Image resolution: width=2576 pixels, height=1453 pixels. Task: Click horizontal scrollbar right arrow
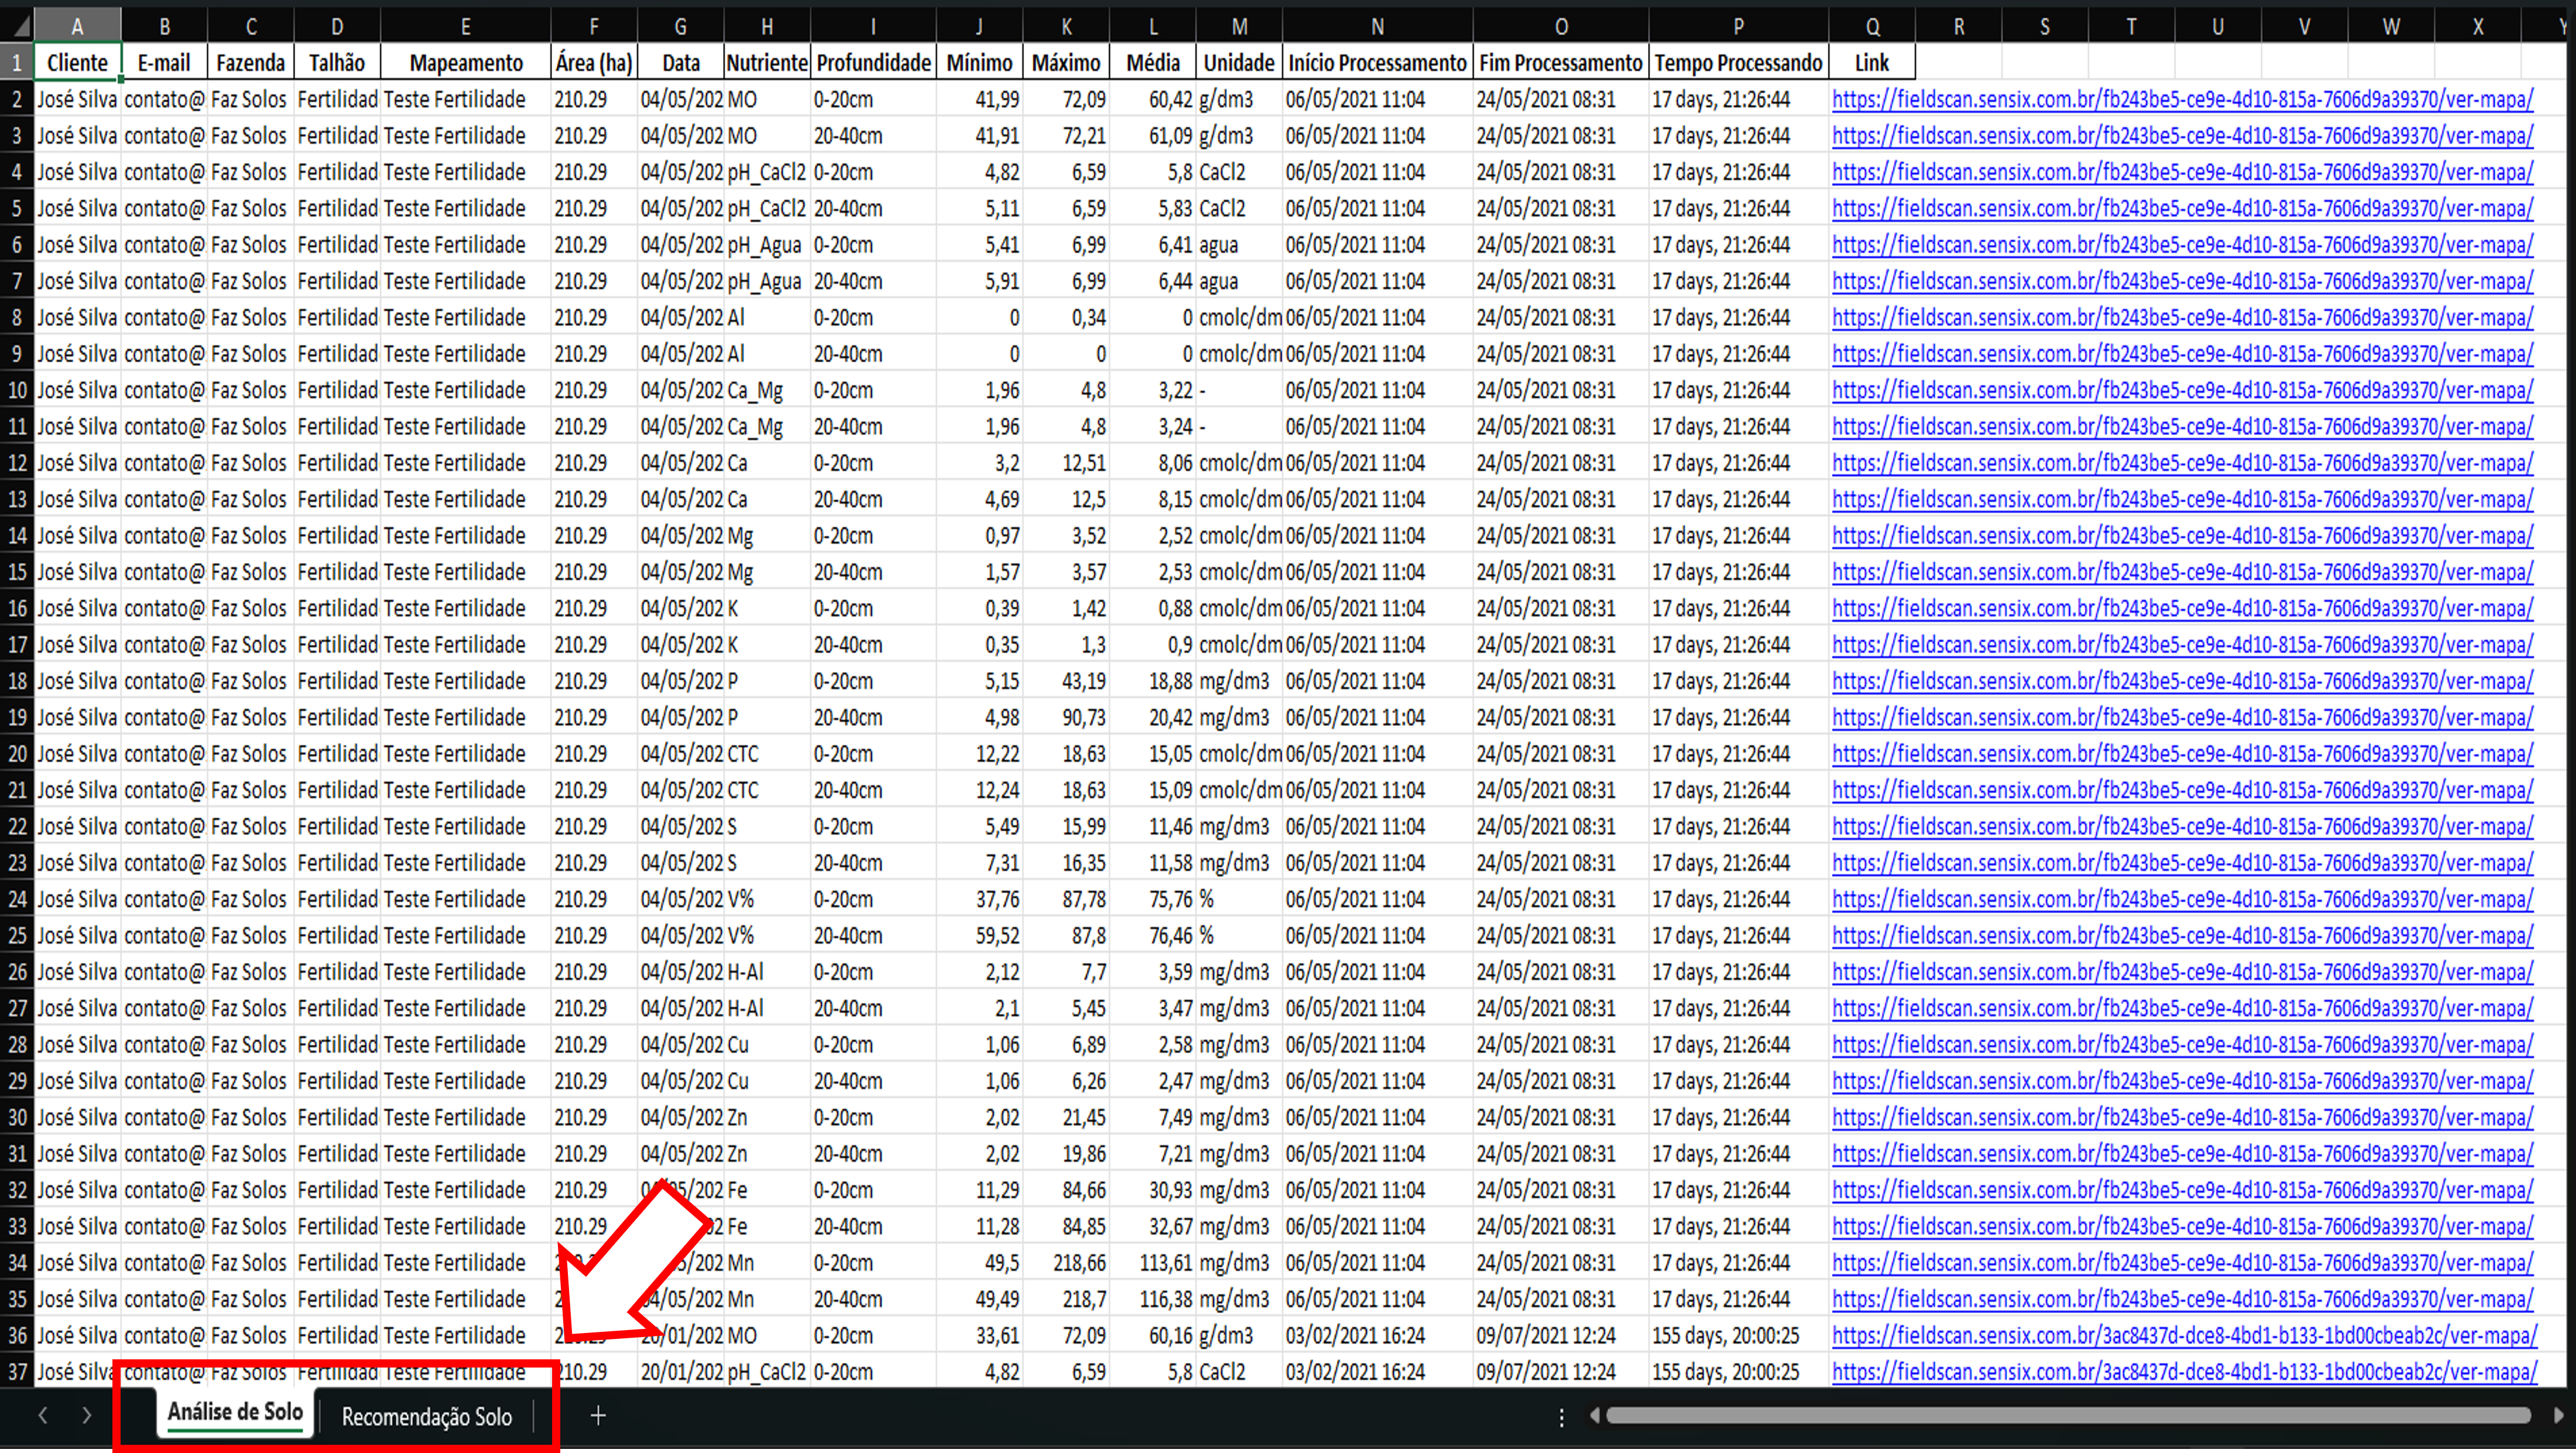click(2558, 1415)
